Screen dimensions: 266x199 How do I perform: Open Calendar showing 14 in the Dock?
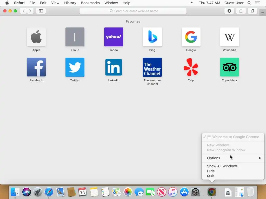(x=83, y=192)
